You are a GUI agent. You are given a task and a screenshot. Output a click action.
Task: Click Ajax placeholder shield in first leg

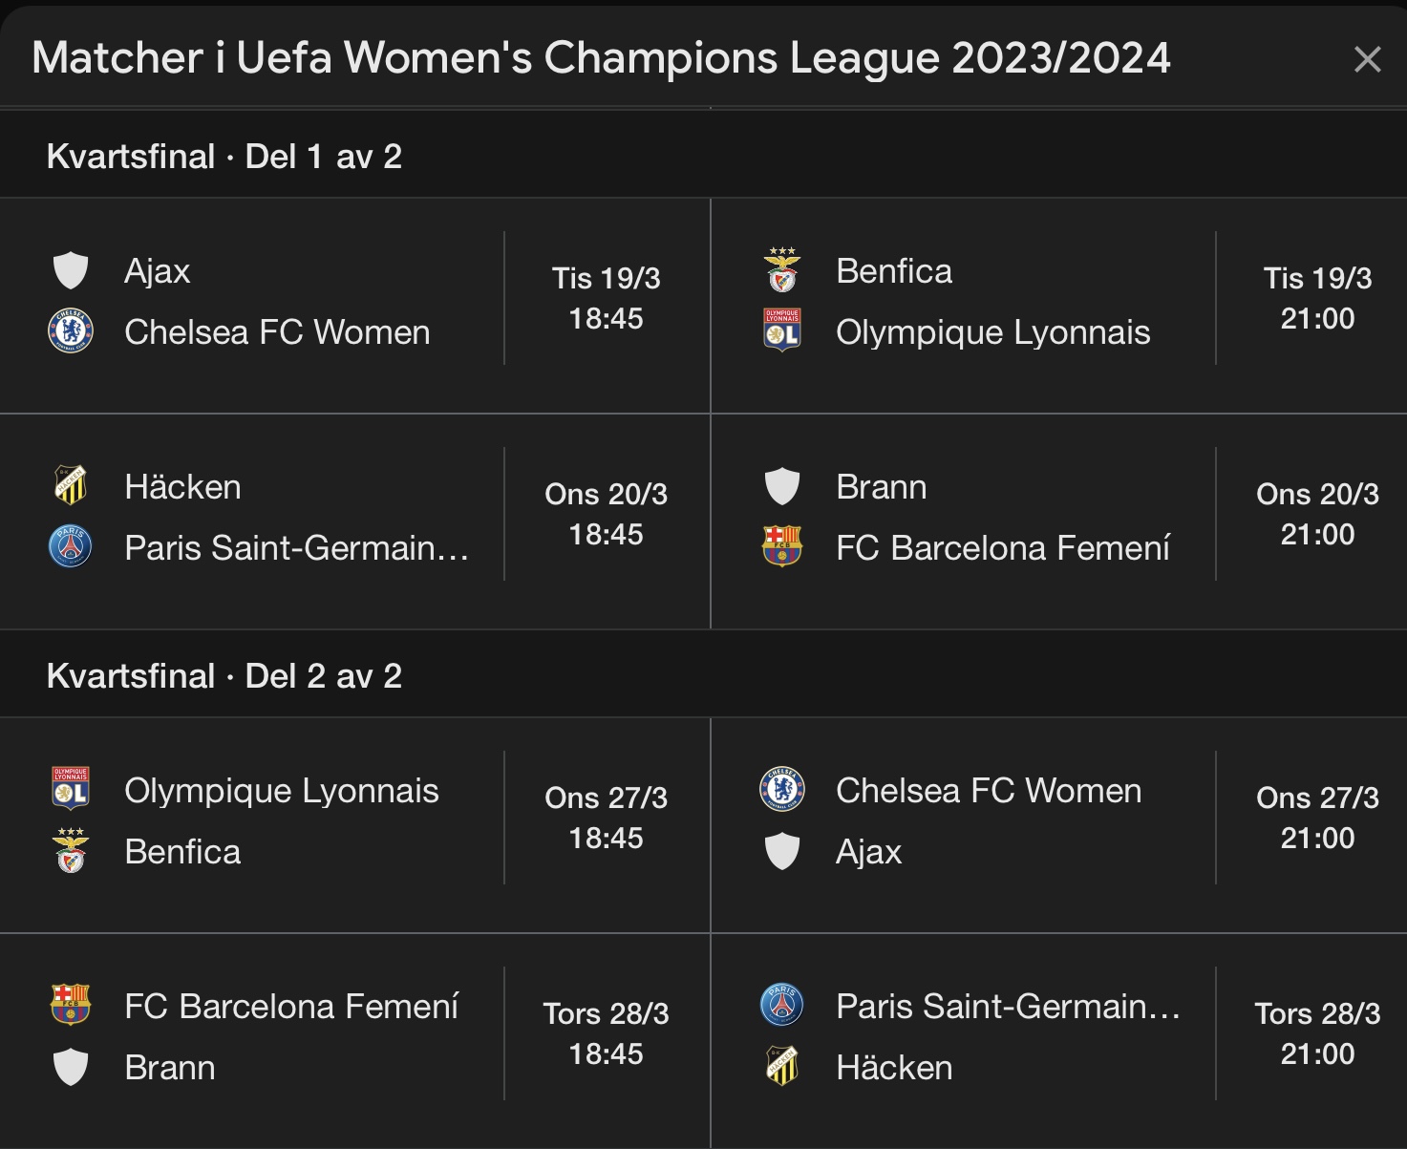point(71,271)
